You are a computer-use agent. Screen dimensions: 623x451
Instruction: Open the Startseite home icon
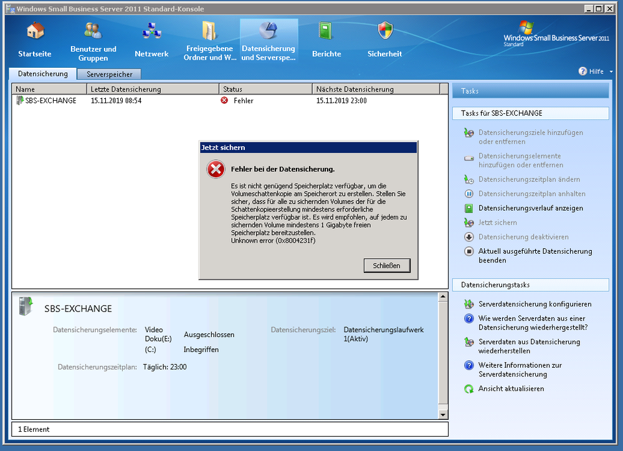[35, 31]
